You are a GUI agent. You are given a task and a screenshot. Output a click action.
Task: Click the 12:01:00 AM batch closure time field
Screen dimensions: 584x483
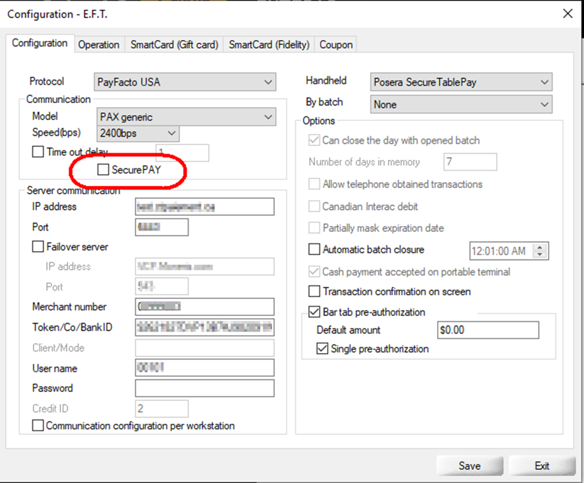[501, 251]
